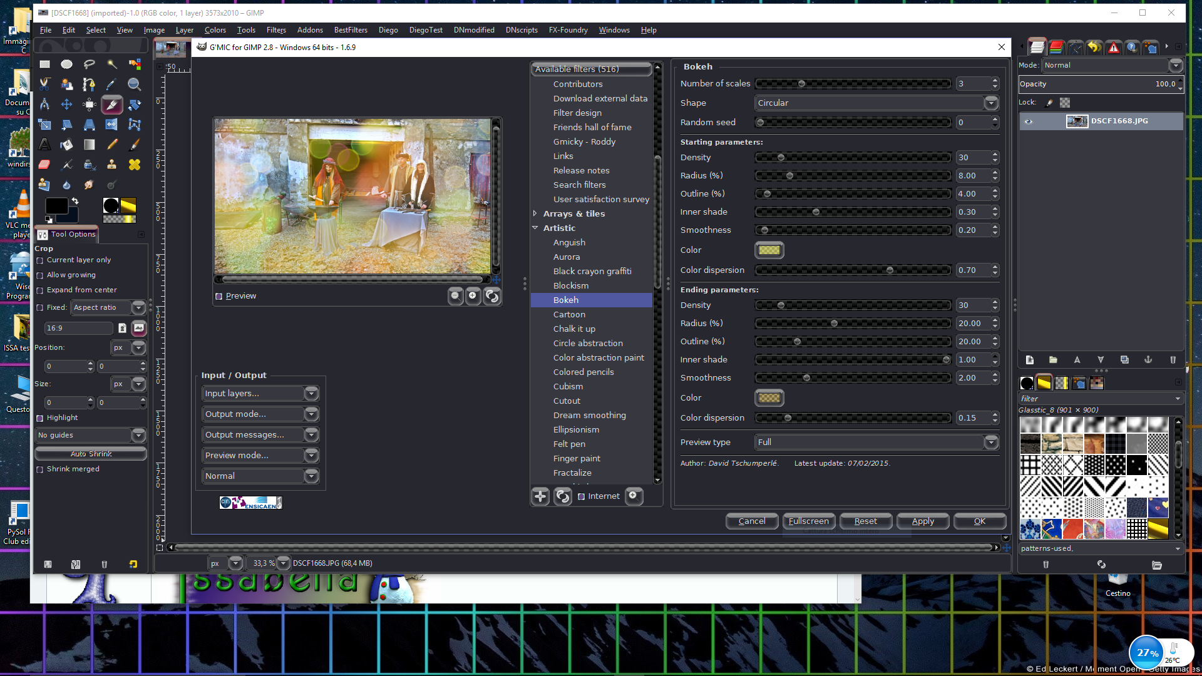Open the Preview mode dropdown
1202x676 pixels.
(x=260, y=455)
